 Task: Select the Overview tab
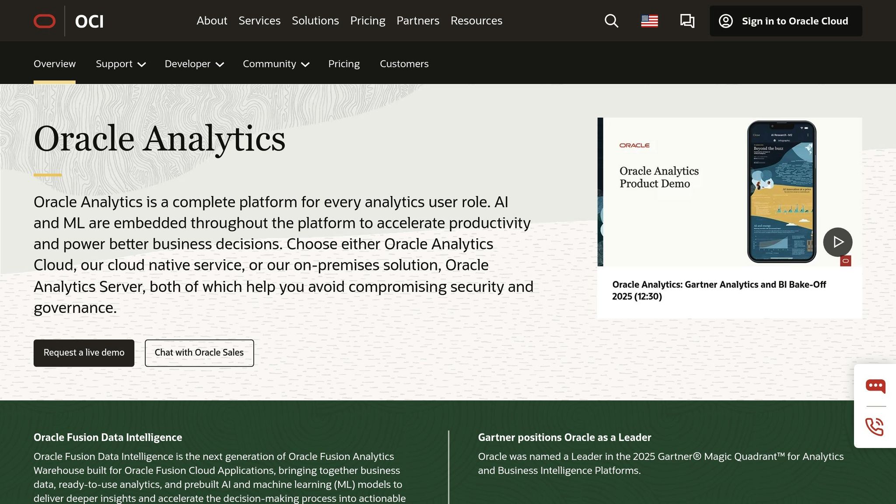click(55, 64)
